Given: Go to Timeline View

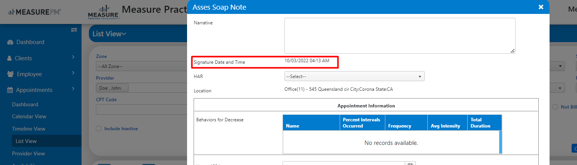Looking at the screenshot, I should (x=29, y=129).
